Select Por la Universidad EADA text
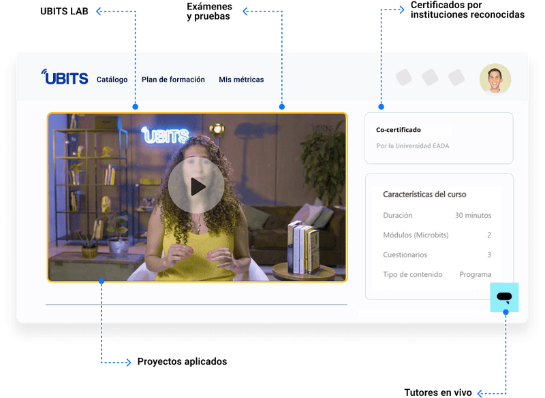545x398 pixels. tap(411, 145)
